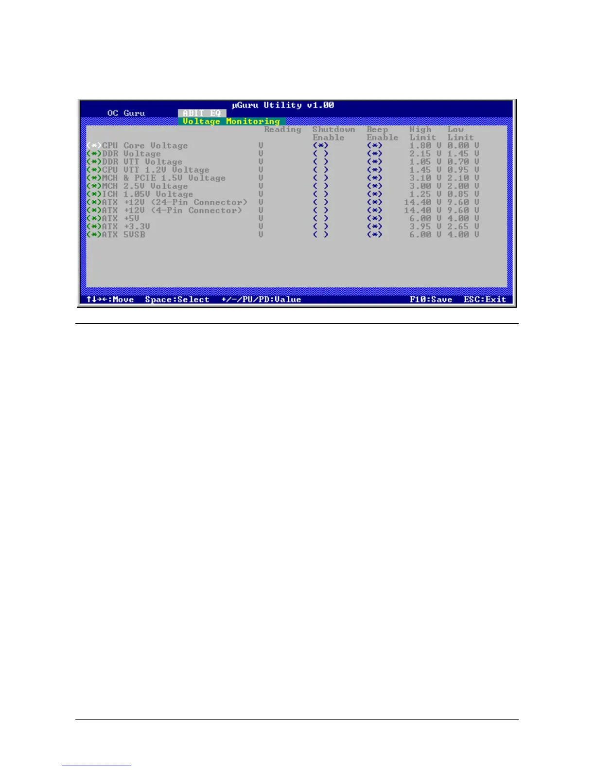This screenshot has width=595, height=770.
Task: Click the arrows Move hint in status bar
Action: click(110, 299)
